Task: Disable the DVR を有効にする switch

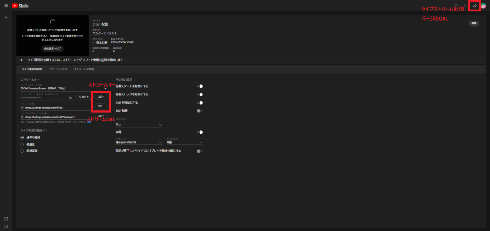Action: [200, 103]
